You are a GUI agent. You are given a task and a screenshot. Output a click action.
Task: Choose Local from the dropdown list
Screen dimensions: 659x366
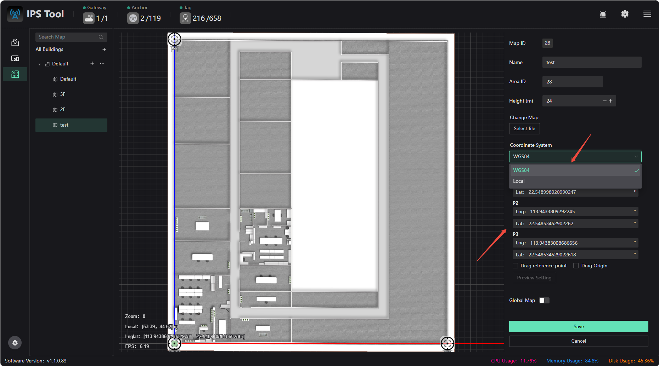tap(575, 181)
